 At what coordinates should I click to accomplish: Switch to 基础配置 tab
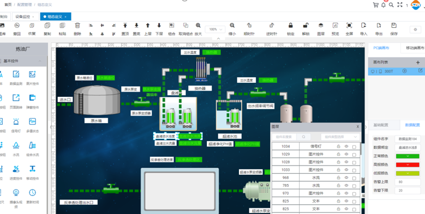(x=381, y=125)
